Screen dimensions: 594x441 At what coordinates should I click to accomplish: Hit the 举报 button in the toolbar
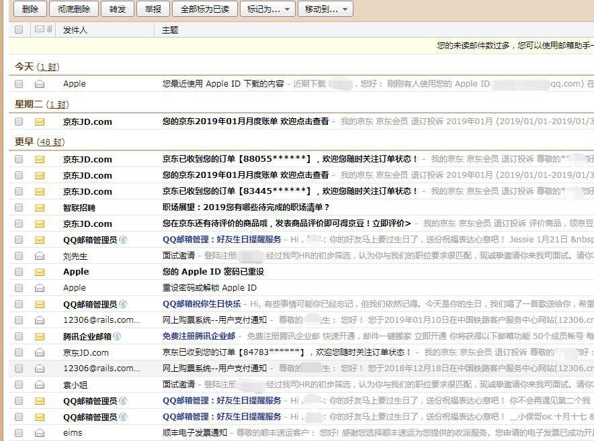[153, 9]
